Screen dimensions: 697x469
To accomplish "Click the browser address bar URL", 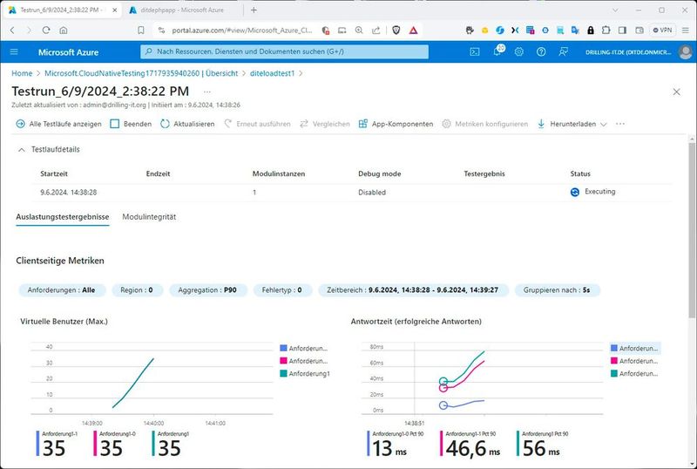I will (x=242, y=31).
